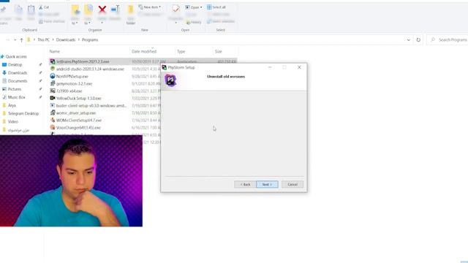Click the YellowDuck Setup file icon

click(x=53, y=98)
